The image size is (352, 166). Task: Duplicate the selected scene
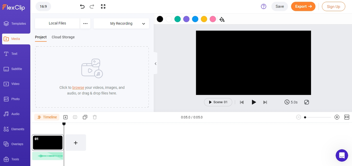point(85,117)
